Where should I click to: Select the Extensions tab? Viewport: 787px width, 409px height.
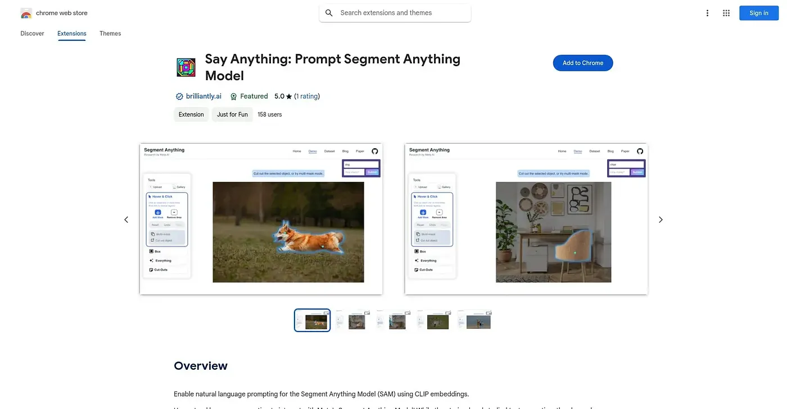tap(72, 34)
